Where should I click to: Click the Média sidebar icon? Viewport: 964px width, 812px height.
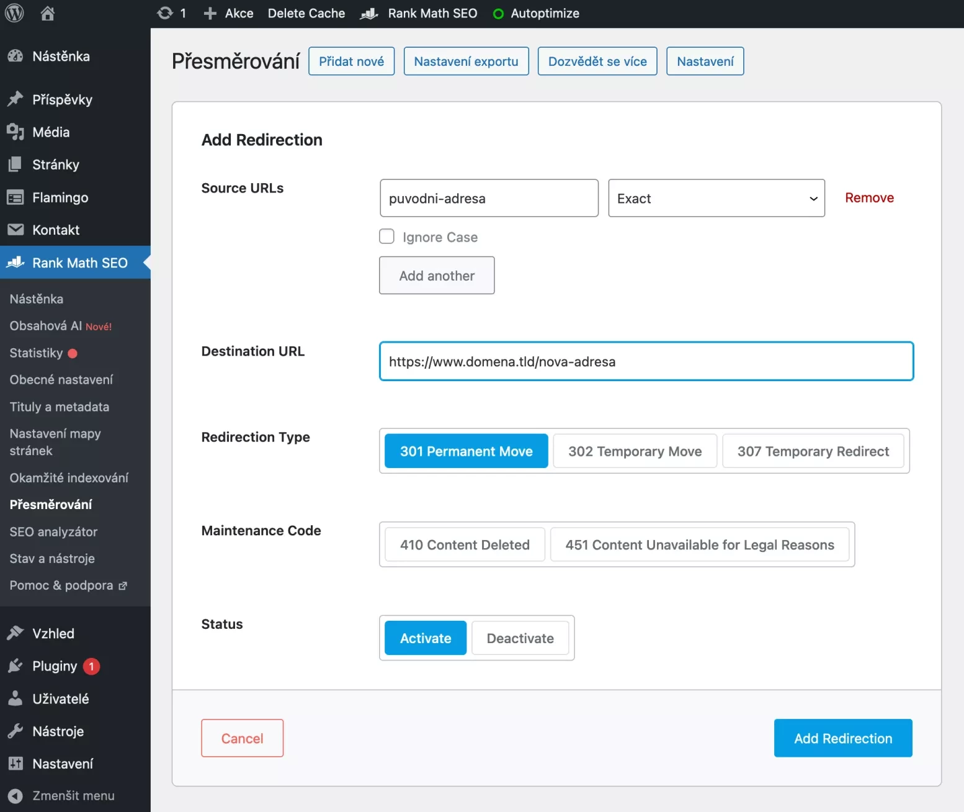[16, 132]
